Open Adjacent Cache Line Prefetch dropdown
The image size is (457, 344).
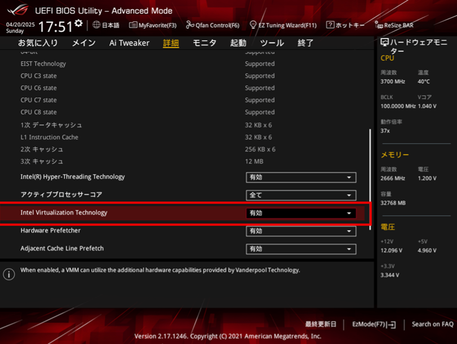(301, 249)
